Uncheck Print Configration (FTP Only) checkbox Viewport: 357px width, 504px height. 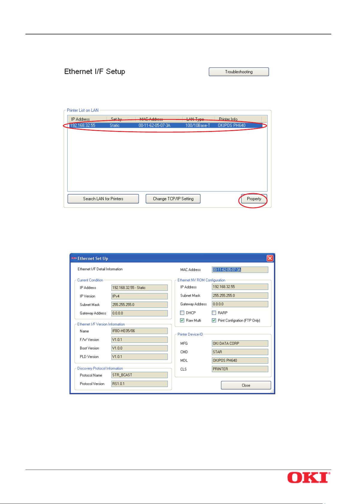[x=214, y=320]
